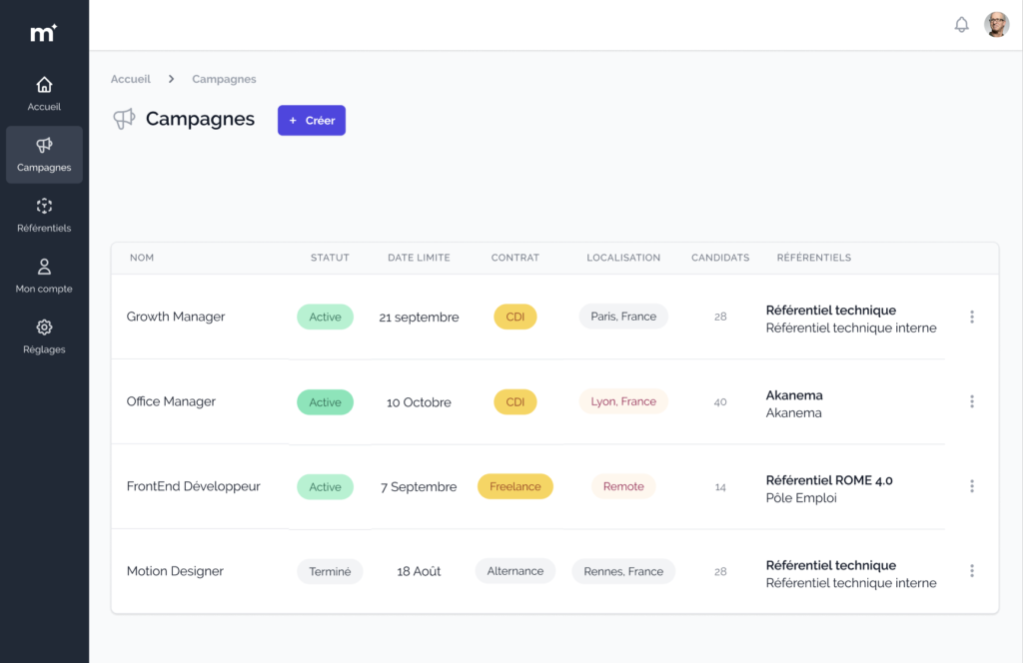Viewport: 1023px width, 663px height.
Task: Open the user profile avatar
Action: [996, 25]
